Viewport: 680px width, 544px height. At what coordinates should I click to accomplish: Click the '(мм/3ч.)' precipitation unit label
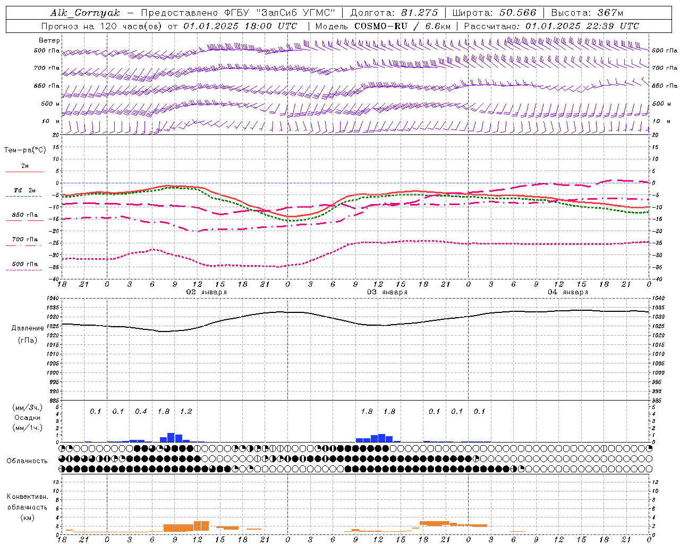click(x=27, y=408)
